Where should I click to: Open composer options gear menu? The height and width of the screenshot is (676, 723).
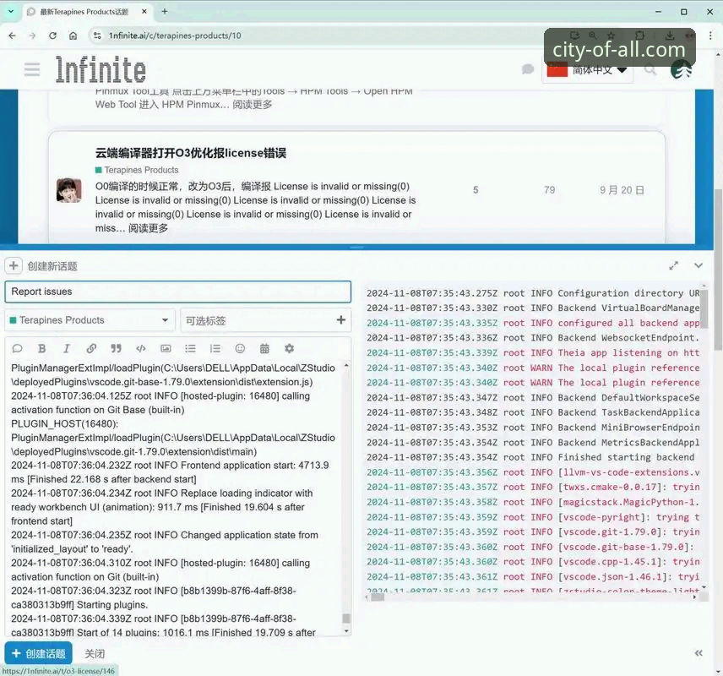289,349
